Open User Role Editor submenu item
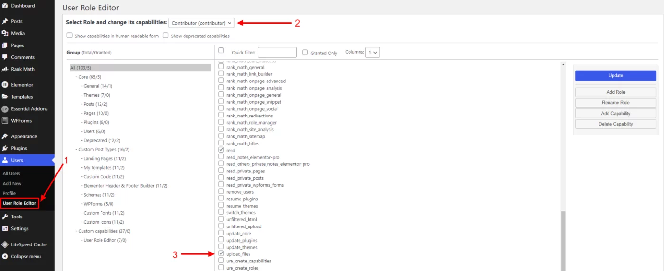The width and height of the screenshot is (664, 271). pyautogui.click(x=19, y=203)
